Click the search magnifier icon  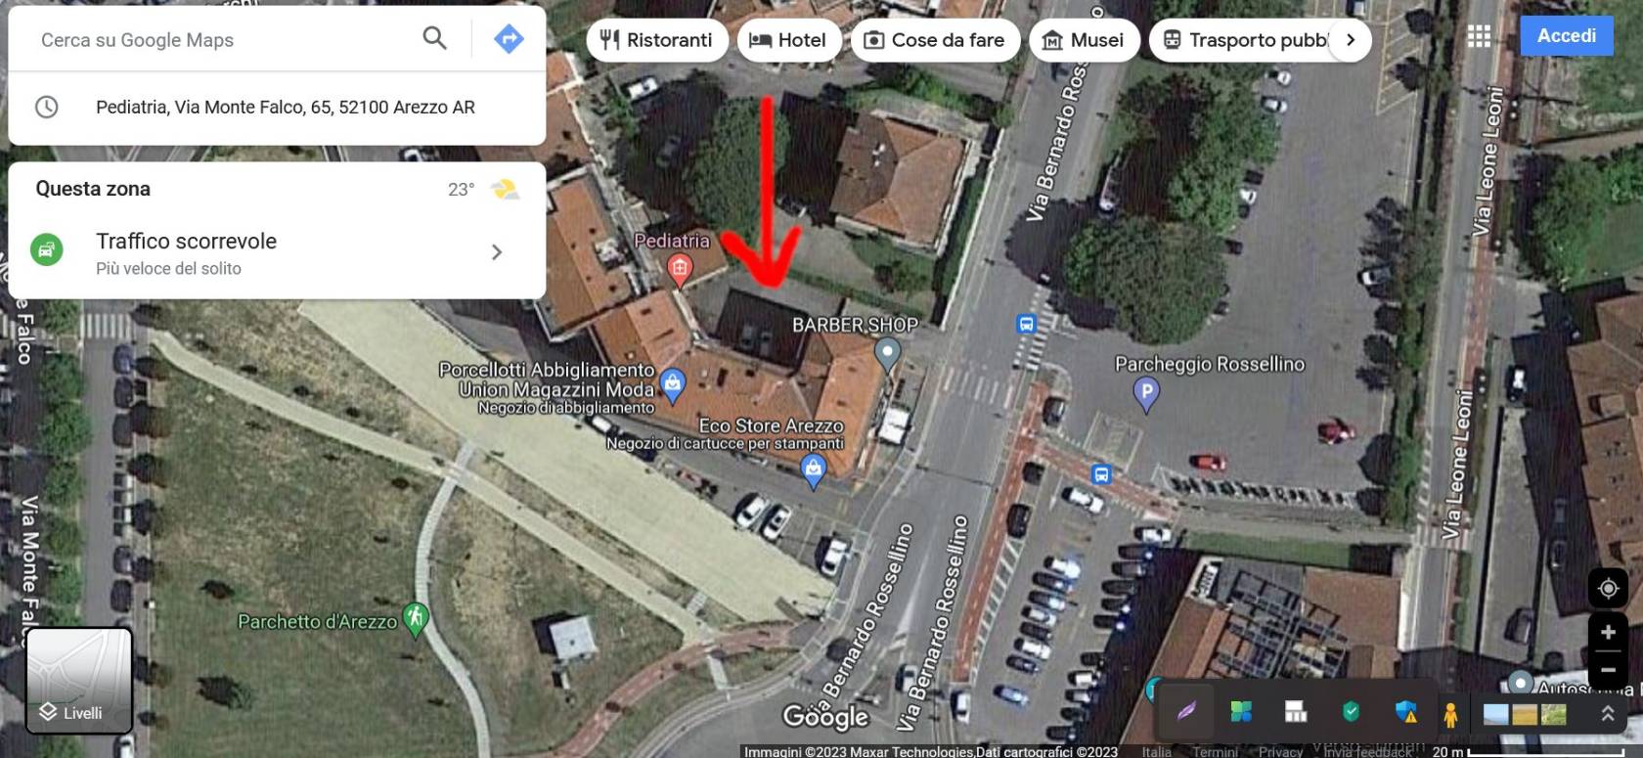[435, 39]
